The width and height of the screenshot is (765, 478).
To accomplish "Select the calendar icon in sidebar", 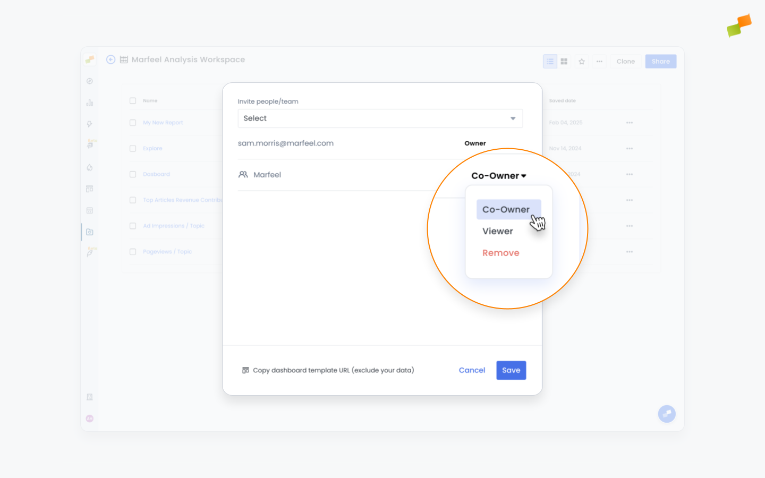I will point(90,210).
